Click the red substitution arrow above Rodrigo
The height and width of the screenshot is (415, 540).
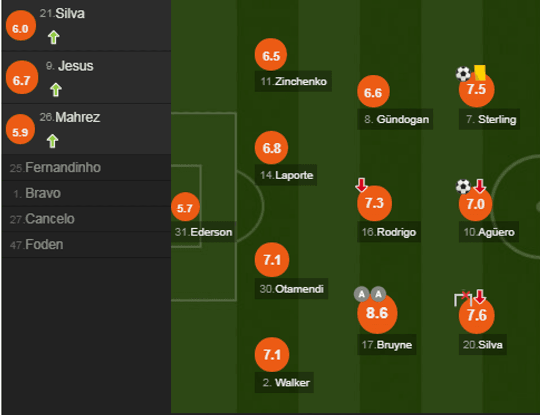point(361,185)
